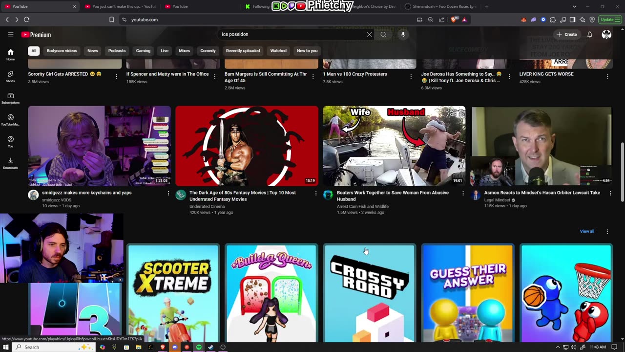Launch the Scooter Xtreme playable card
The height and width of the screenshot is (352, 625).
point(173,293)
